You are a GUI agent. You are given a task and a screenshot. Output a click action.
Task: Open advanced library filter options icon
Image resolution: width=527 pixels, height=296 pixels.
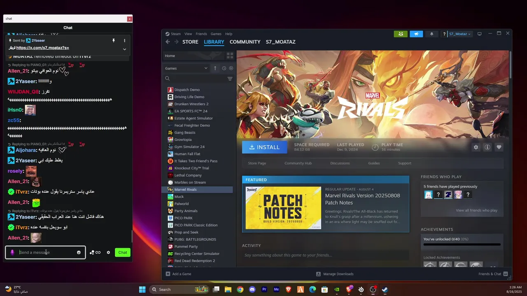click(230, 79)
